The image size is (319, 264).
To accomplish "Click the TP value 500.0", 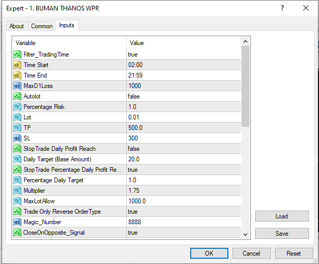I will [x=135, y=128].
